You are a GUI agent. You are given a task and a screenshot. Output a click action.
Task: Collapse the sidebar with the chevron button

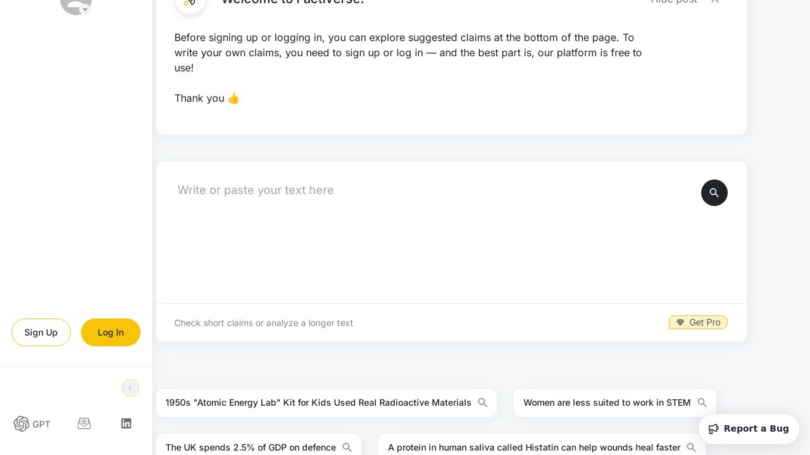pos(130,388)
